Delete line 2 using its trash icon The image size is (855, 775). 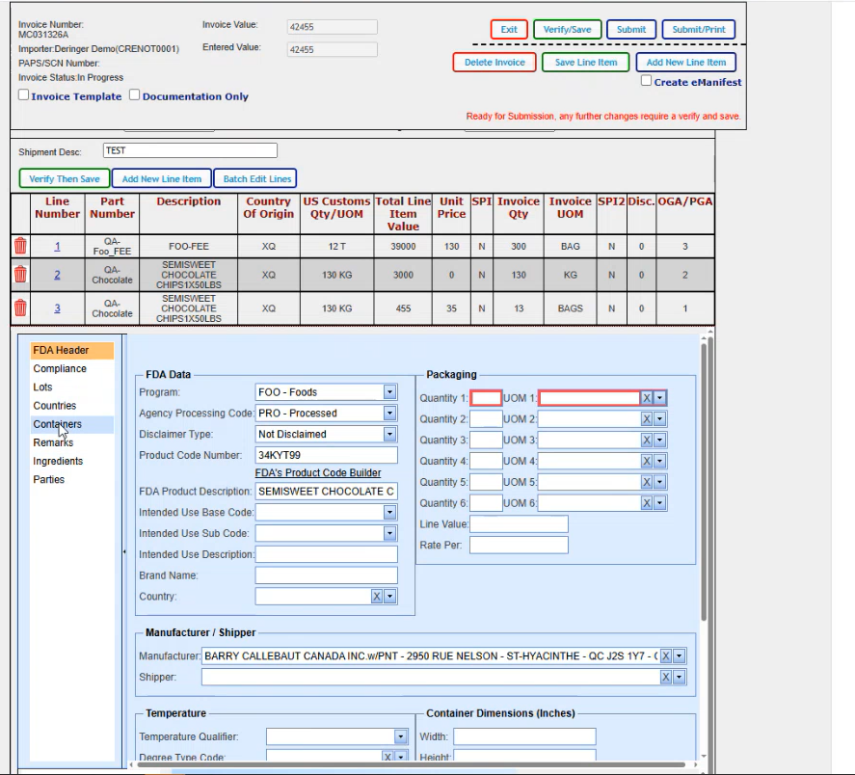pos(19,275)
